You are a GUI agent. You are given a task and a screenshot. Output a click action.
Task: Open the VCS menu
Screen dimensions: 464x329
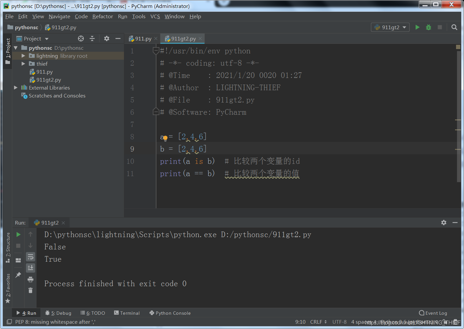[155, 16]
